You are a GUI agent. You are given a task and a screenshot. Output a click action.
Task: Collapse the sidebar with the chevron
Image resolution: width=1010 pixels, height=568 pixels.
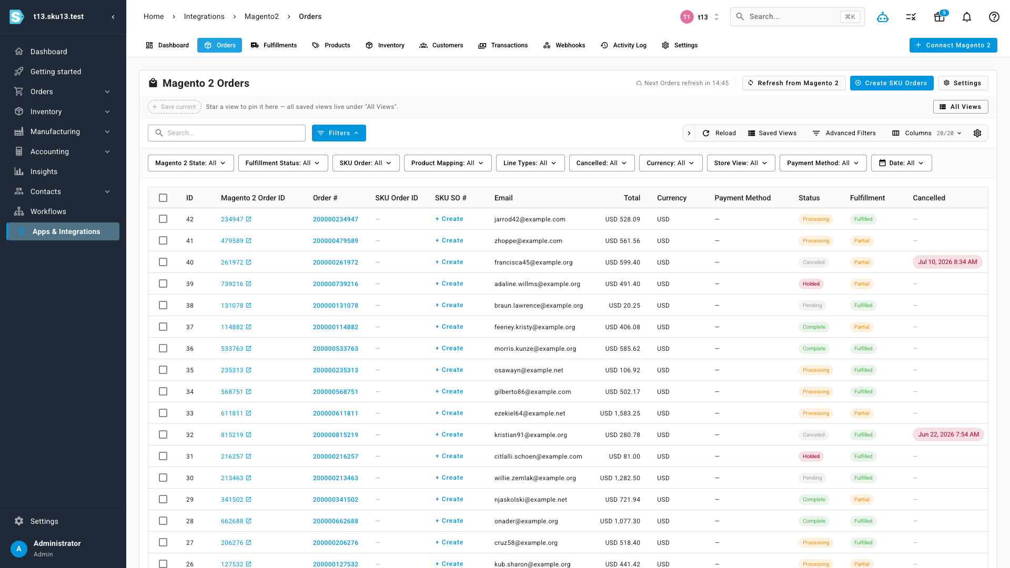pos(113,17)
